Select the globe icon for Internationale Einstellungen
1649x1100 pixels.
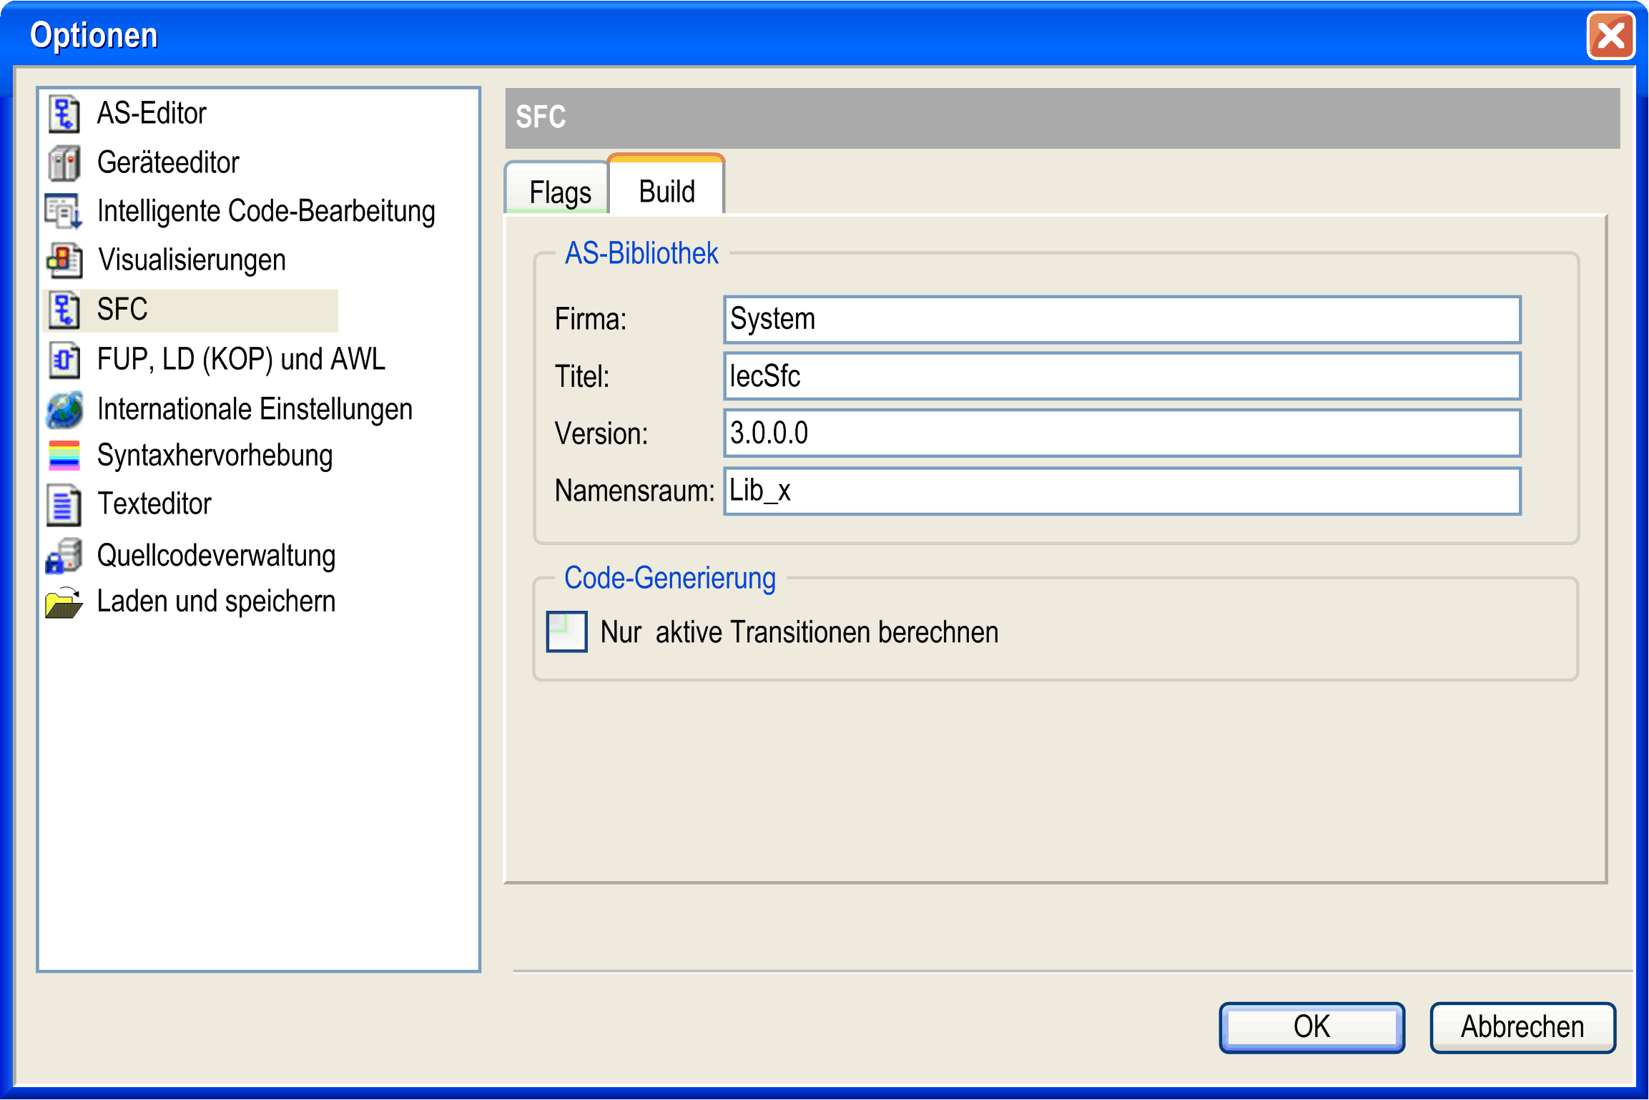(x=64, y=410)
